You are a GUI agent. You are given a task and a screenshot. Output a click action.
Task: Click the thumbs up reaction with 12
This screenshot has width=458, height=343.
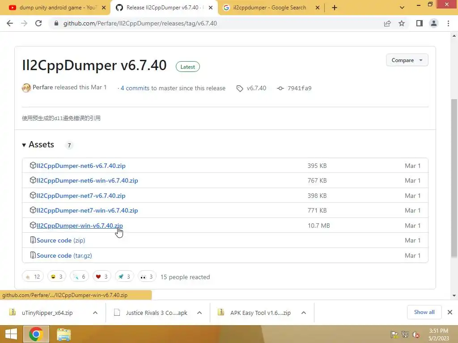pyautogui.click(x=33, y=276)
